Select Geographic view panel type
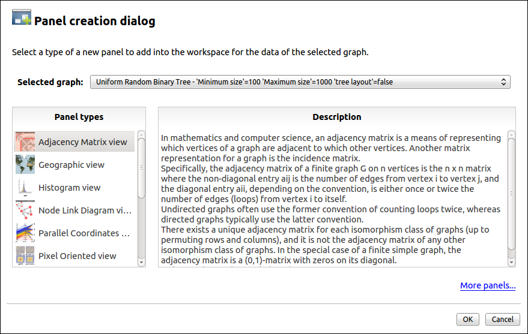 71,165
